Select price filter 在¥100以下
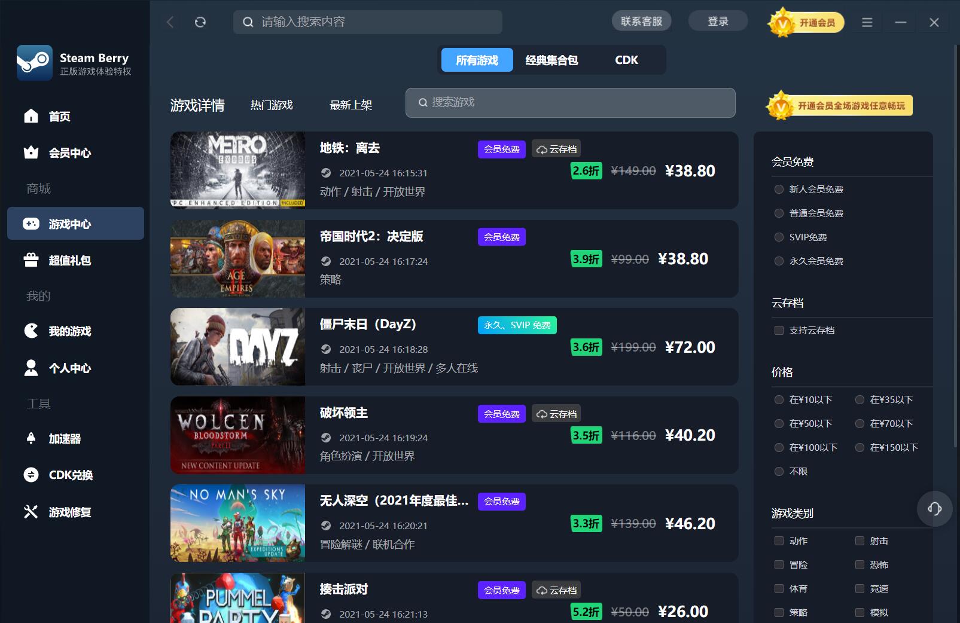Image resolution: width=960 pixels, height=623 pixels. (779, 447)
